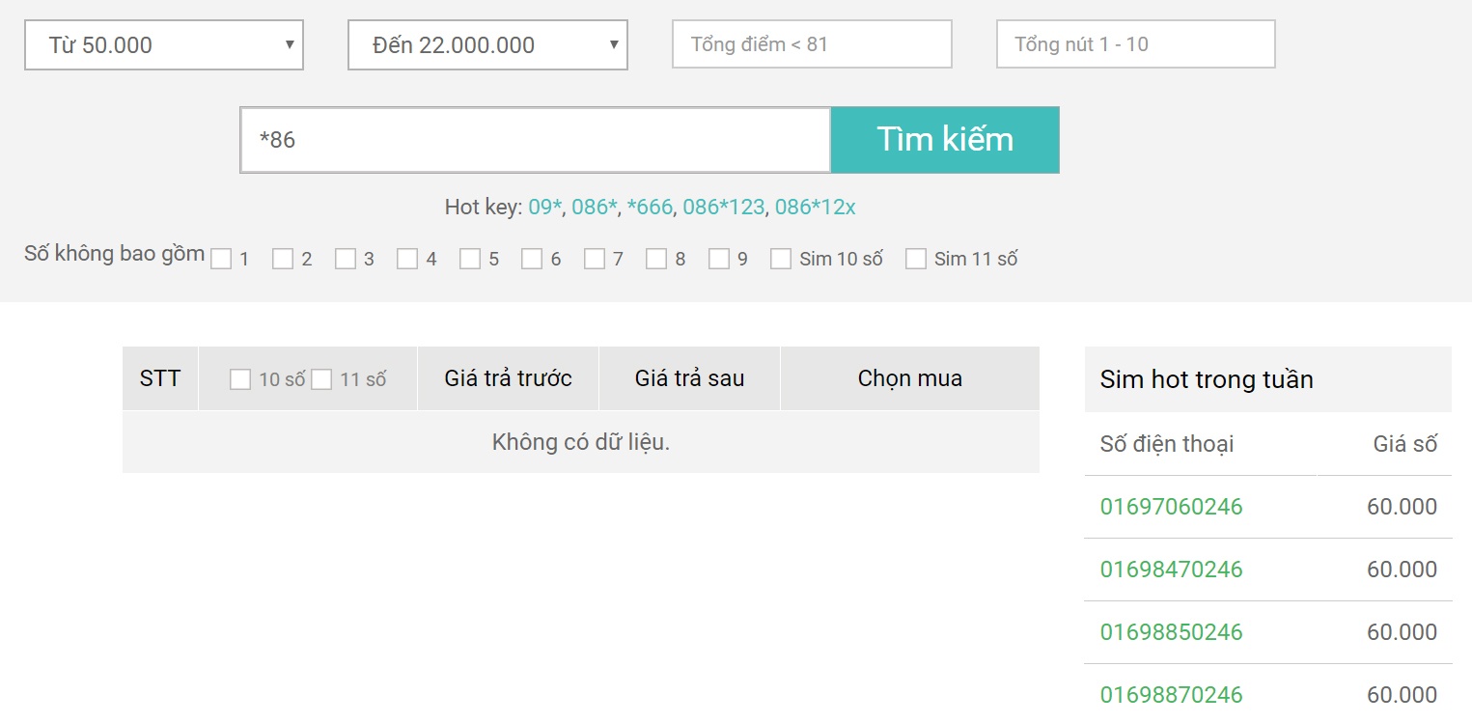The image size is (1472, 723).
Task: Toggle the Sim 10 số filter checkbox
Action: (x=781, y=258)
